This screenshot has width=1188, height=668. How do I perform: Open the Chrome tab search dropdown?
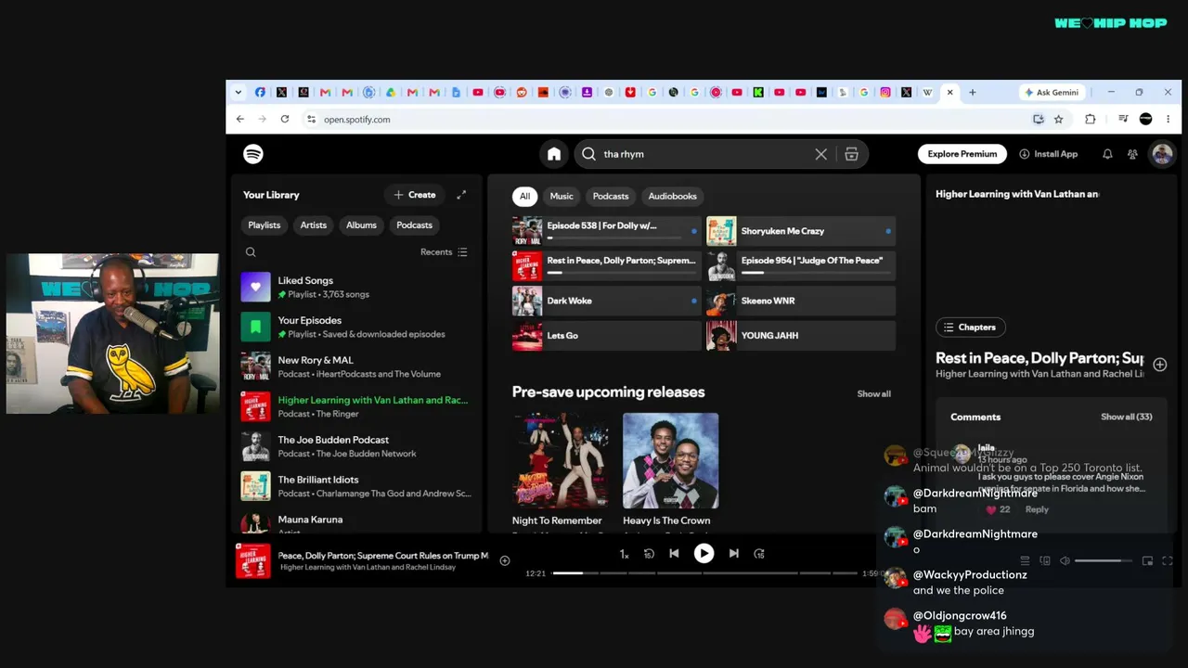(238, 92)
